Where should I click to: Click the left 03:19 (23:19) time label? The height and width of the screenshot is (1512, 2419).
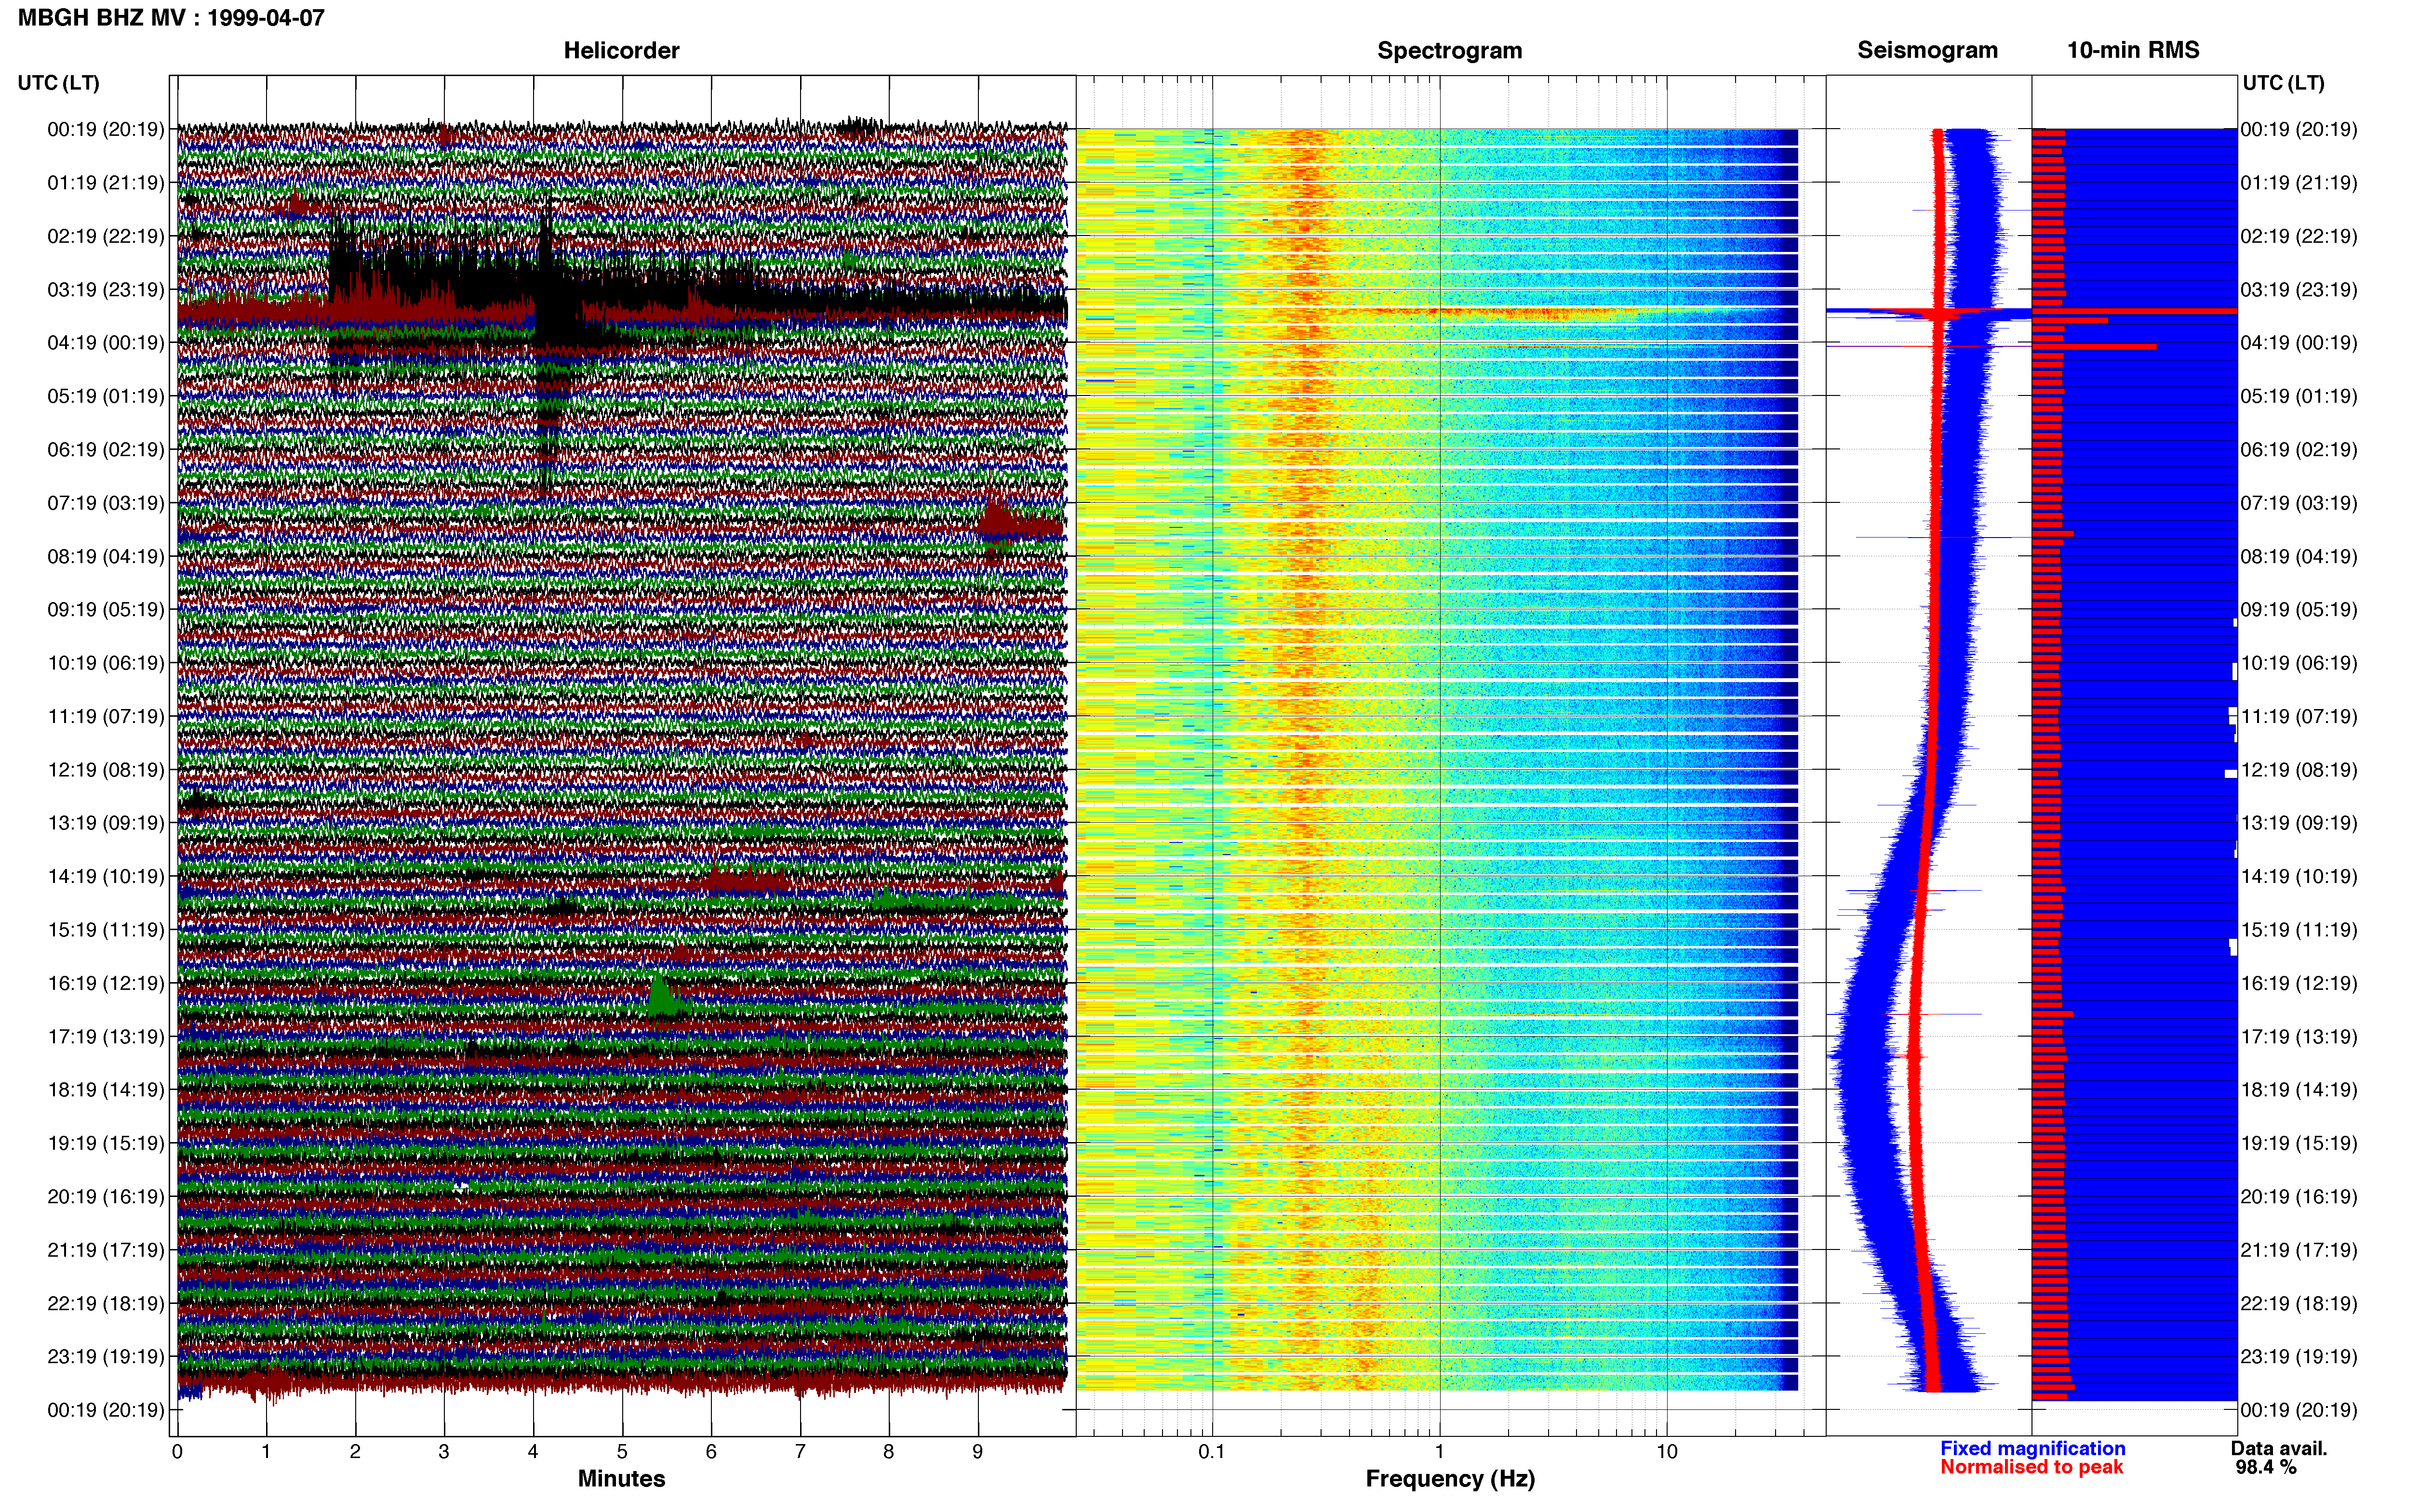(x=106, y=289)
